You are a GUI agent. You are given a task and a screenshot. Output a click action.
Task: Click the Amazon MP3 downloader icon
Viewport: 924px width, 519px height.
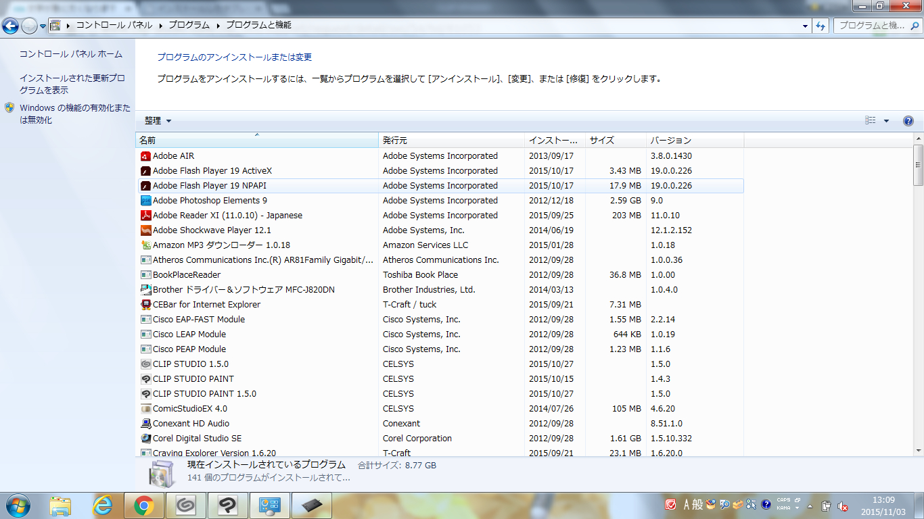point(145,245)
